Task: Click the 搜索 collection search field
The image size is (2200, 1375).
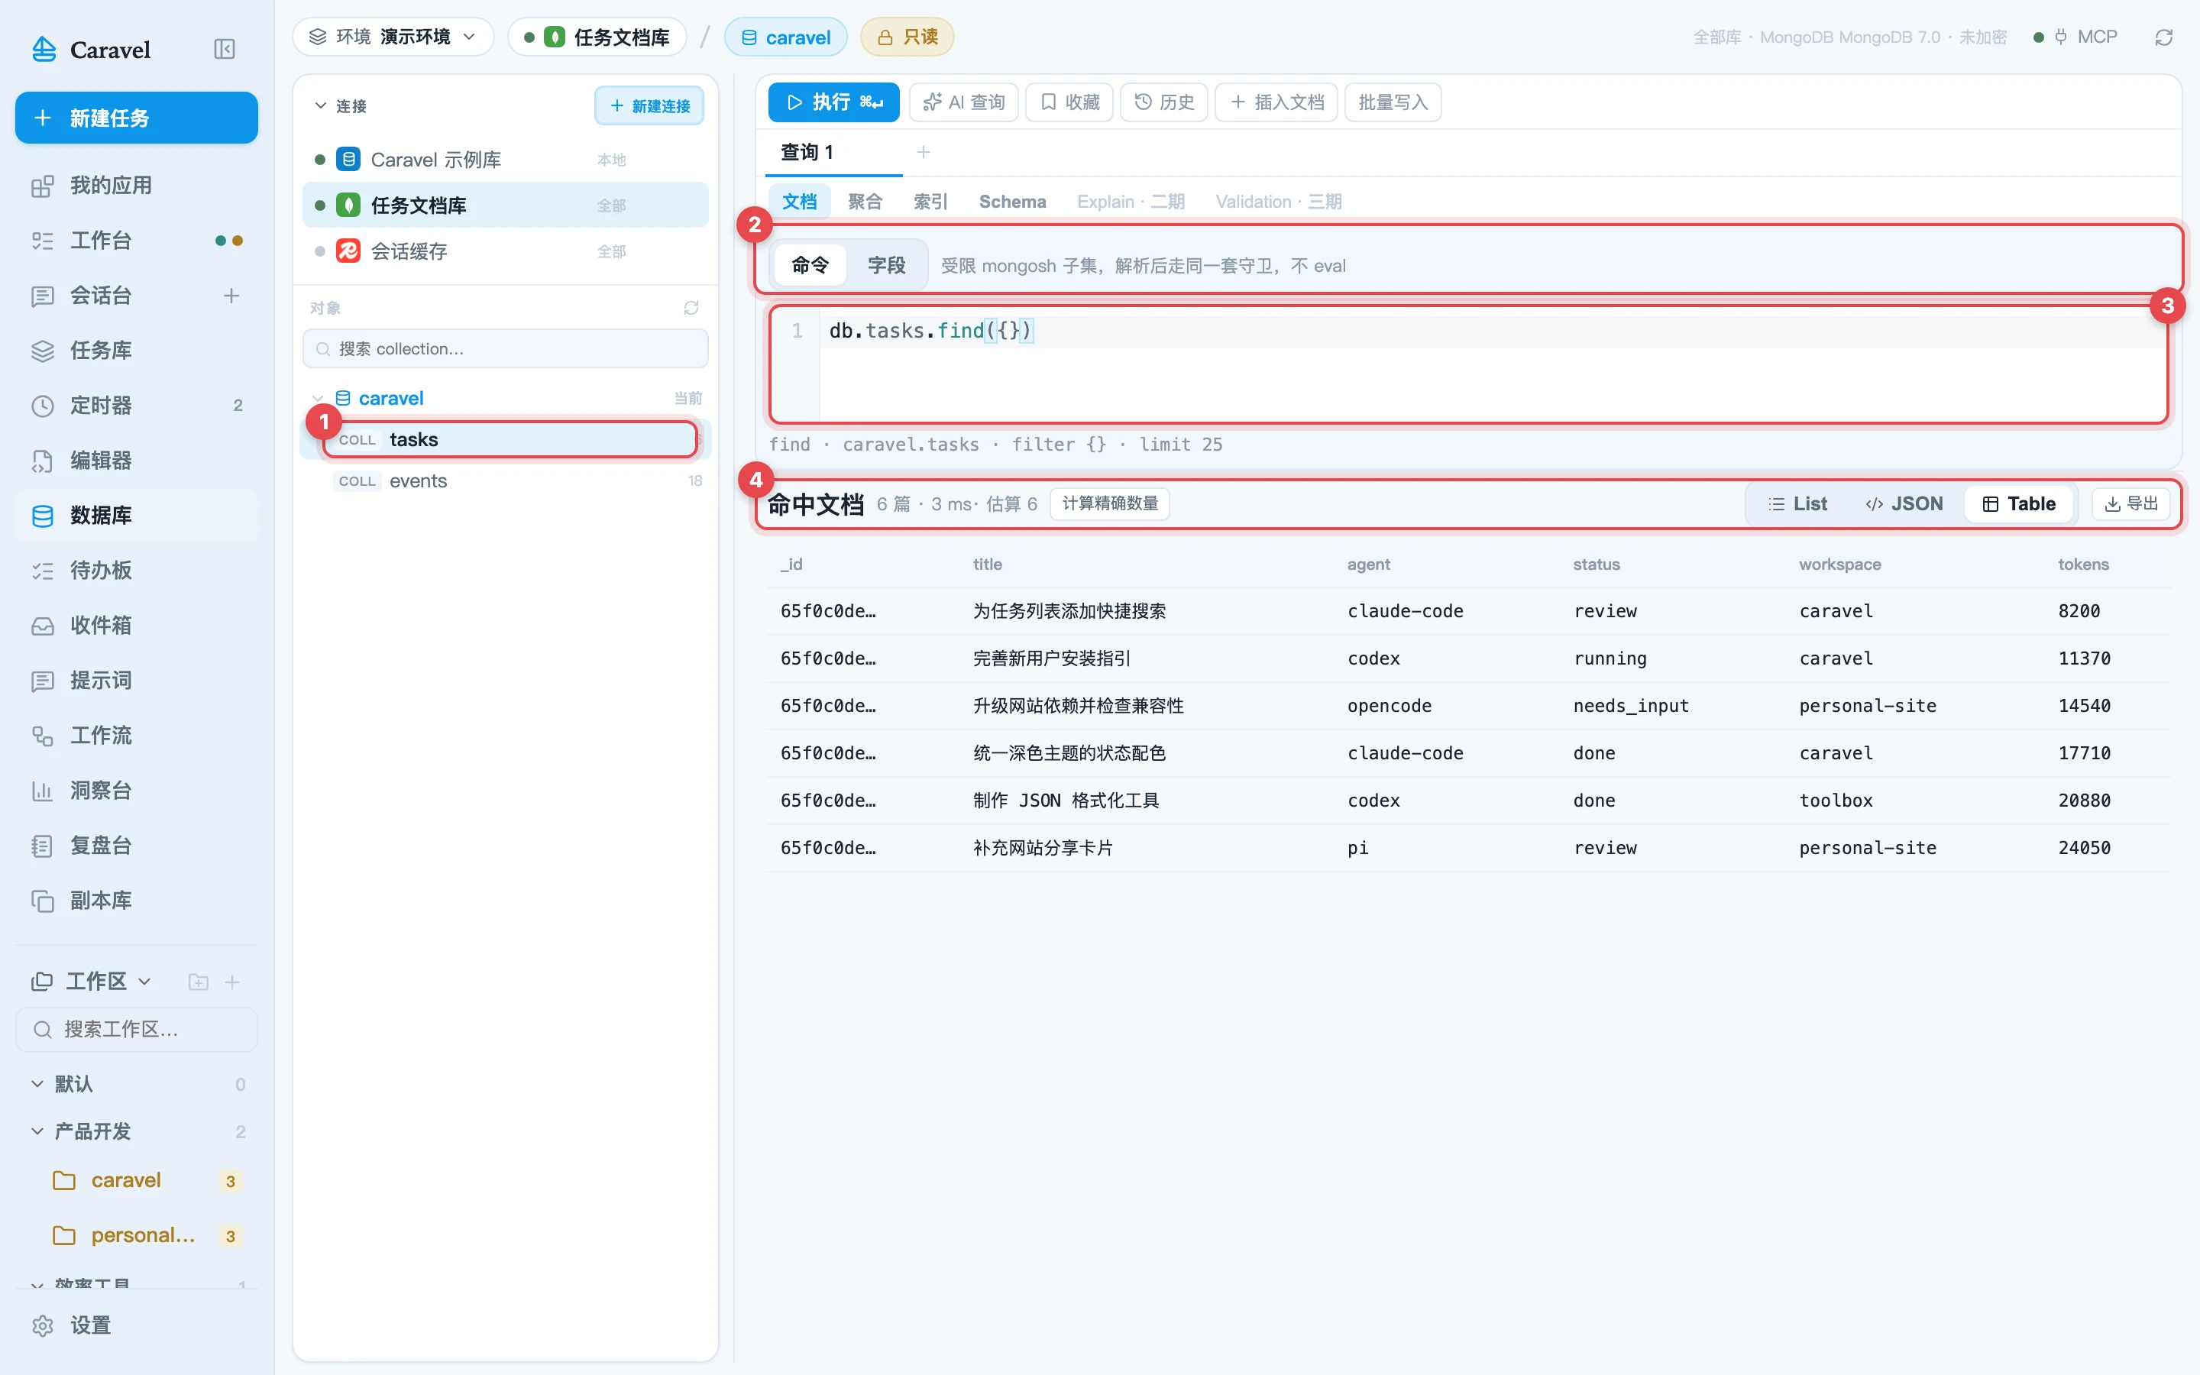Action: (506, 348)
